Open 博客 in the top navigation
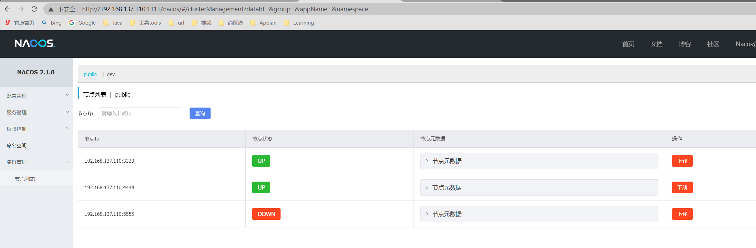Viewport: 756px width, 248px height. pos(685,44)
